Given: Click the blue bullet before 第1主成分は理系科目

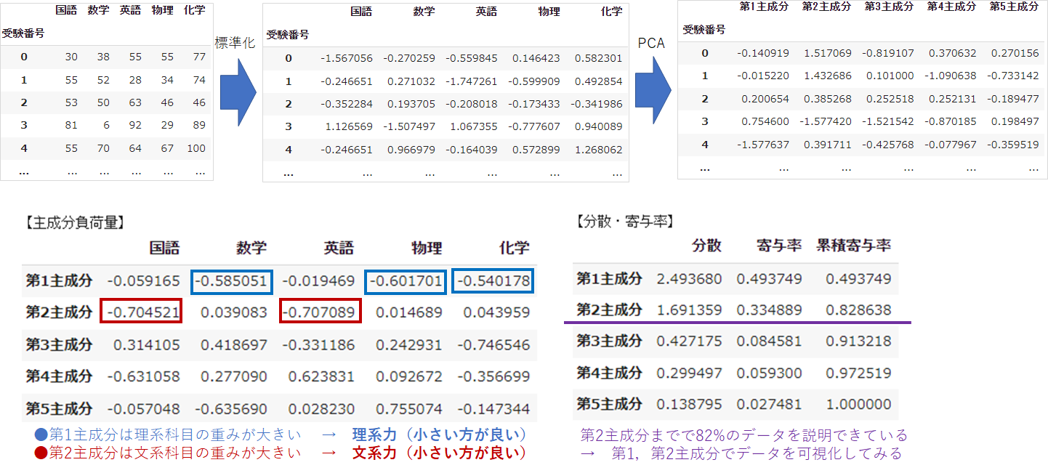Looking at the screenshot, I should tap(41, 434).
